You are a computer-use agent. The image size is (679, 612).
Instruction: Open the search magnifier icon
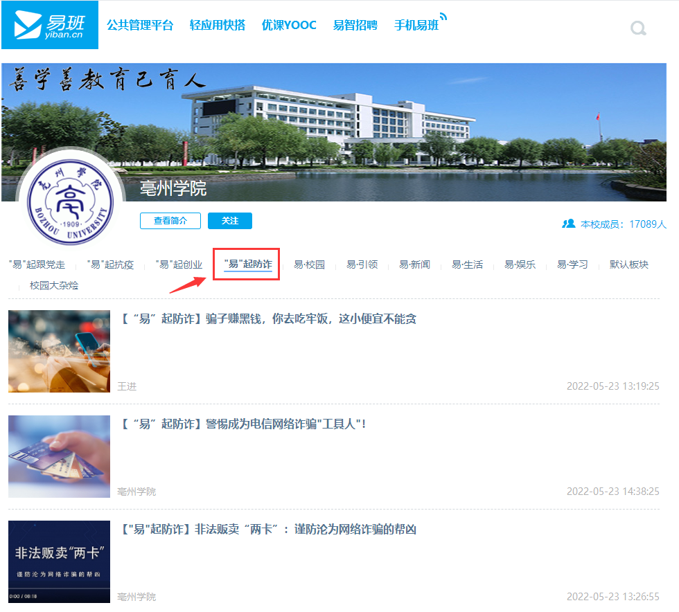tap(638, 28)
